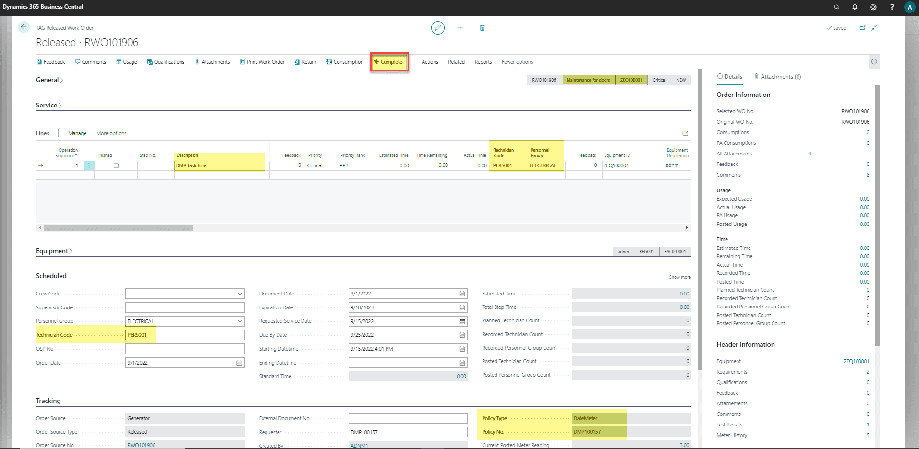Viewport: 919px width, 449px height.
Task: Open Starting Datetime calendar picker
Action: 462,349
